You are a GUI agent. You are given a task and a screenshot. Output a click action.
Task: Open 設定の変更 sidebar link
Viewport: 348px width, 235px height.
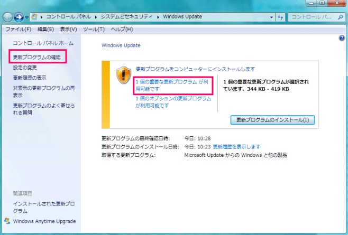click(x=25, y=68)
